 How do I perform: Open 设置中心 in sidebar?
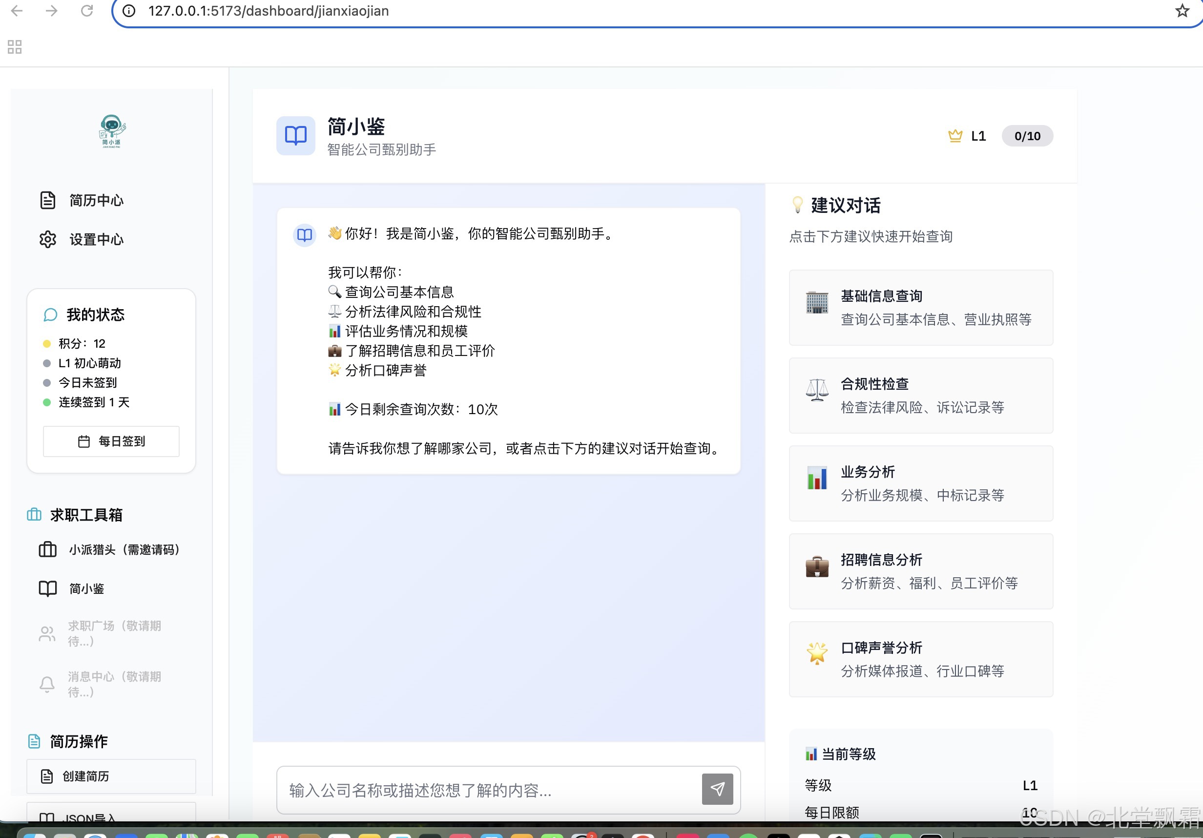96,239
